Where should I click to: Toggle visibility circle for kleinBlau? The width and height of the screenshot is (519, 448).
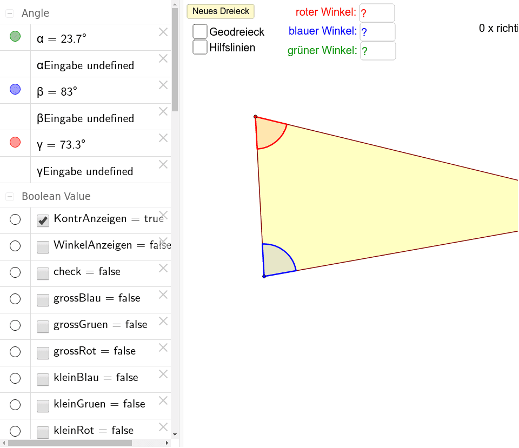pyautogui.click(x=15, y=378)
